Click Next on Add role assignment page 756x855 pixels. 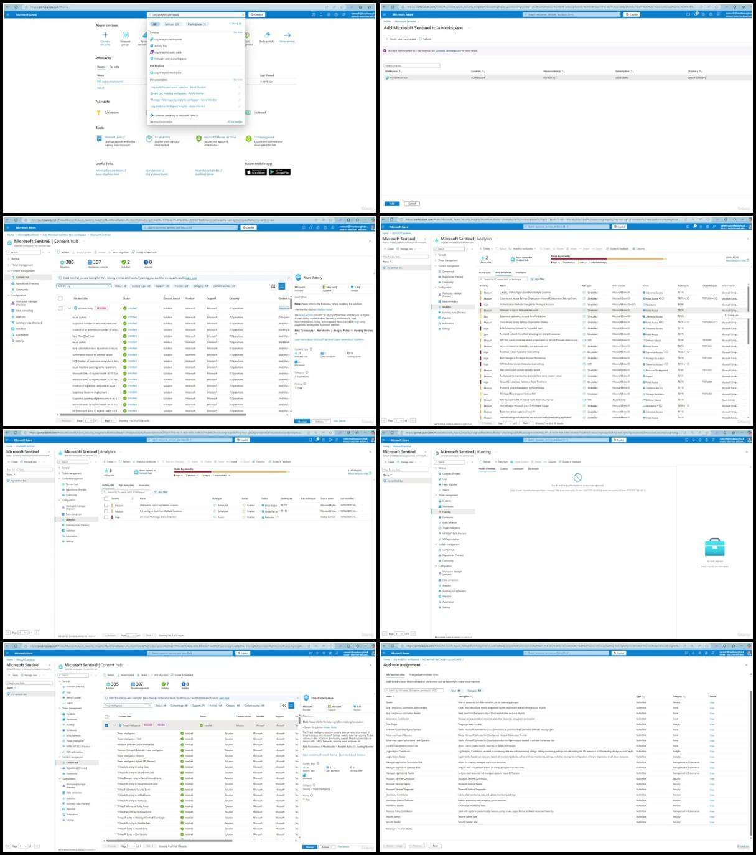(x=435, y=846)
